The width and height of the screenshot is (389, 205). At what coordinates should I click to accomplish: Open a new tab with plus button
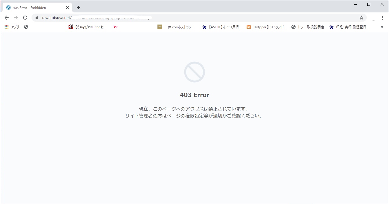click(78, 8)
